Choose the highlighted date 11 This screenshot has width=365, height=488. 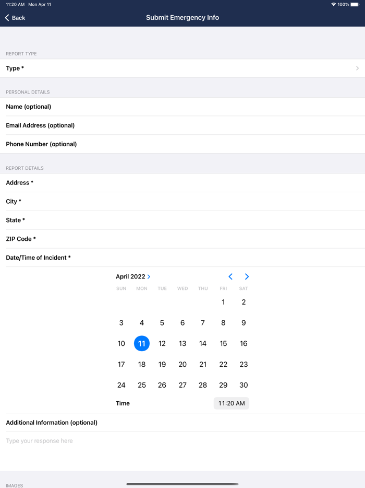tap(142, 343)
